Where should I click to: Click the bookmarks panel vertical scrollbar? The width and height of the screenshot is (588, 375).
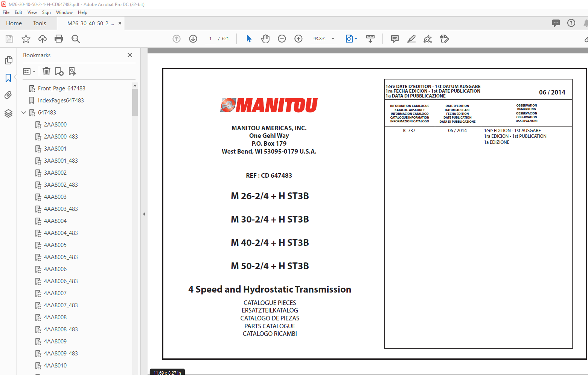135,102
